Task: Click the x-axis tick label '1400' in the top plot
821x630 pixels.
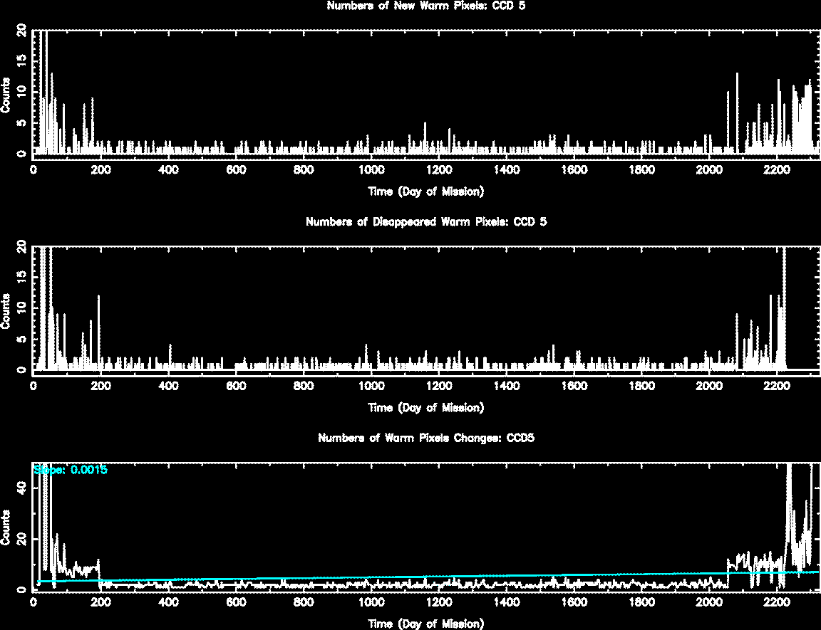Action: pyautogui.click(x=506, y=170)
